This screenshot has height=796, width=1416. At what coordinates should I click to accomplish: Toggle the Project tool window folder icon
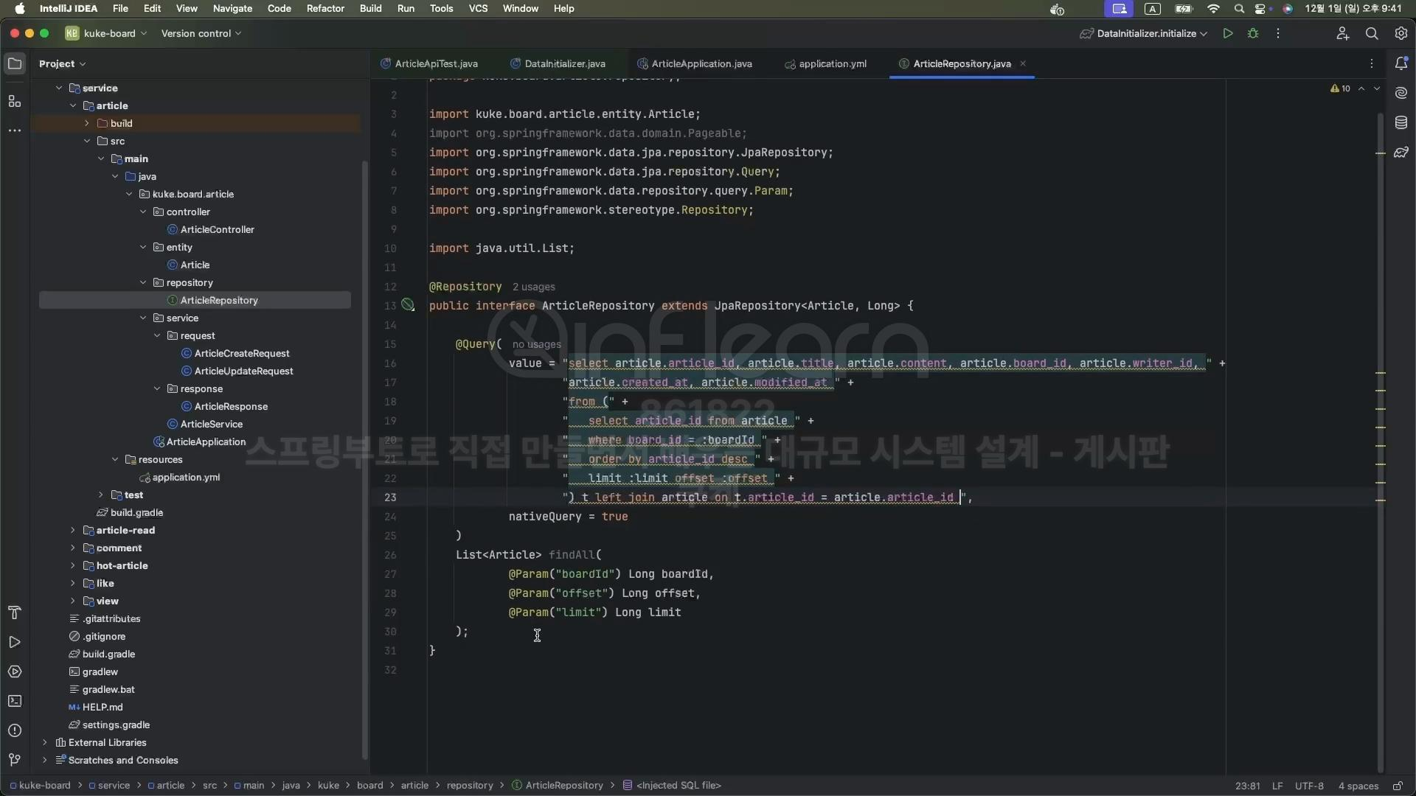(x=15, y=64)
